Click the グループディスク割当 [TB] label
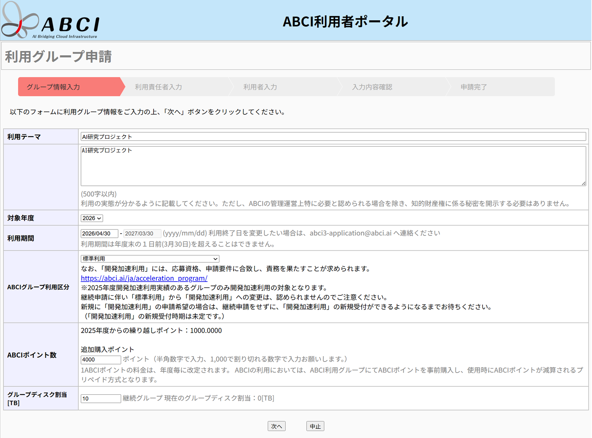This screenshot has width=592, height=438. point(37,399)
